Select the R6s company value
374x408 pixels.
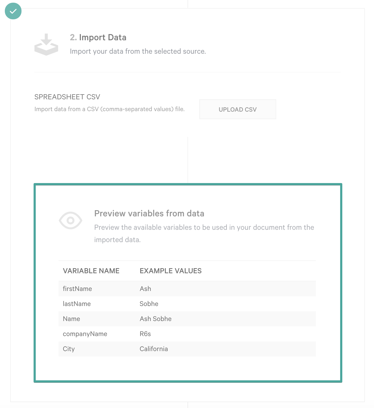145,334
